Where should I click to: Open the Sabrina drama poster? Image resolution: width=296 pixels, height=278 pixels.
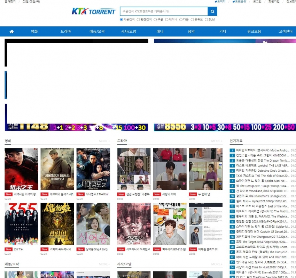click(x=134, y=224)
